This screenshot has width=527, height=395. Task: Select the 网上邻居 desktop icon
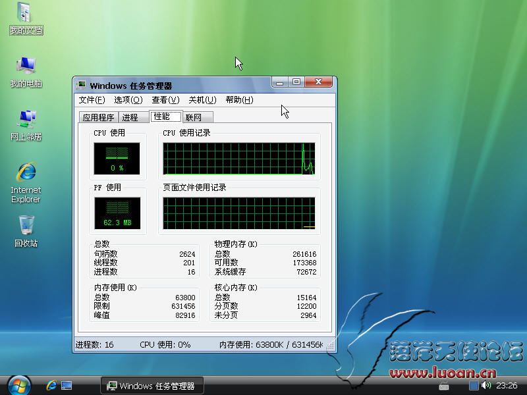tap(26, 126)
